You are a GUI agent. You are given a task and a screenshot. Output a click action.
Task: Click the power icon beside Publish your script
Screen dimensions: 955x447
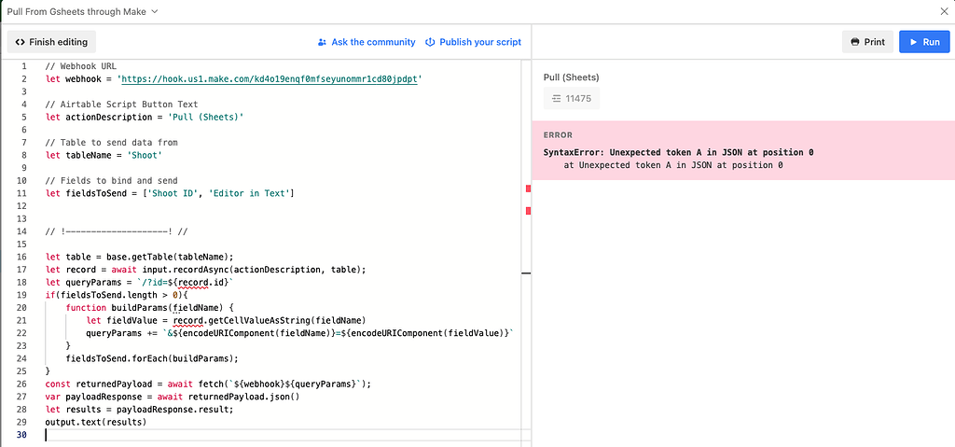(430, 42)
